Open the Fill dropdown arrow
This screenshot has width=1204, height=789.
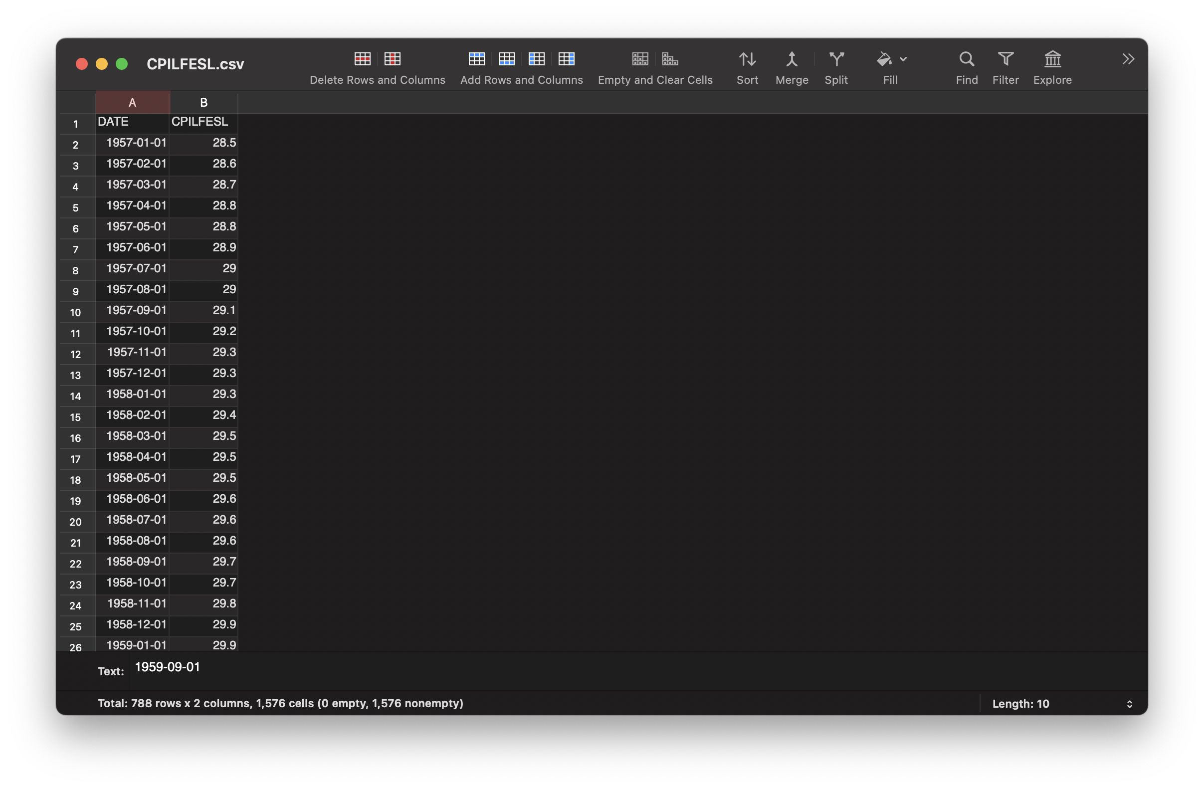(903, 59)
